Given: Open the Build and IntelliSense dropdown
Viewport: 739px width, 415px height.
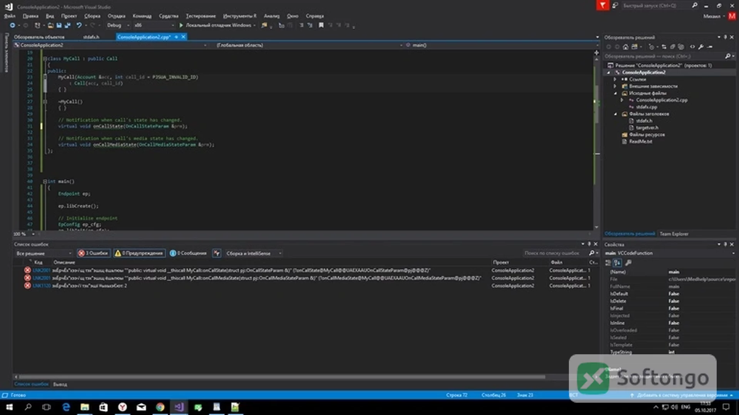Looking at the screenshot, I should coord(254,253).
